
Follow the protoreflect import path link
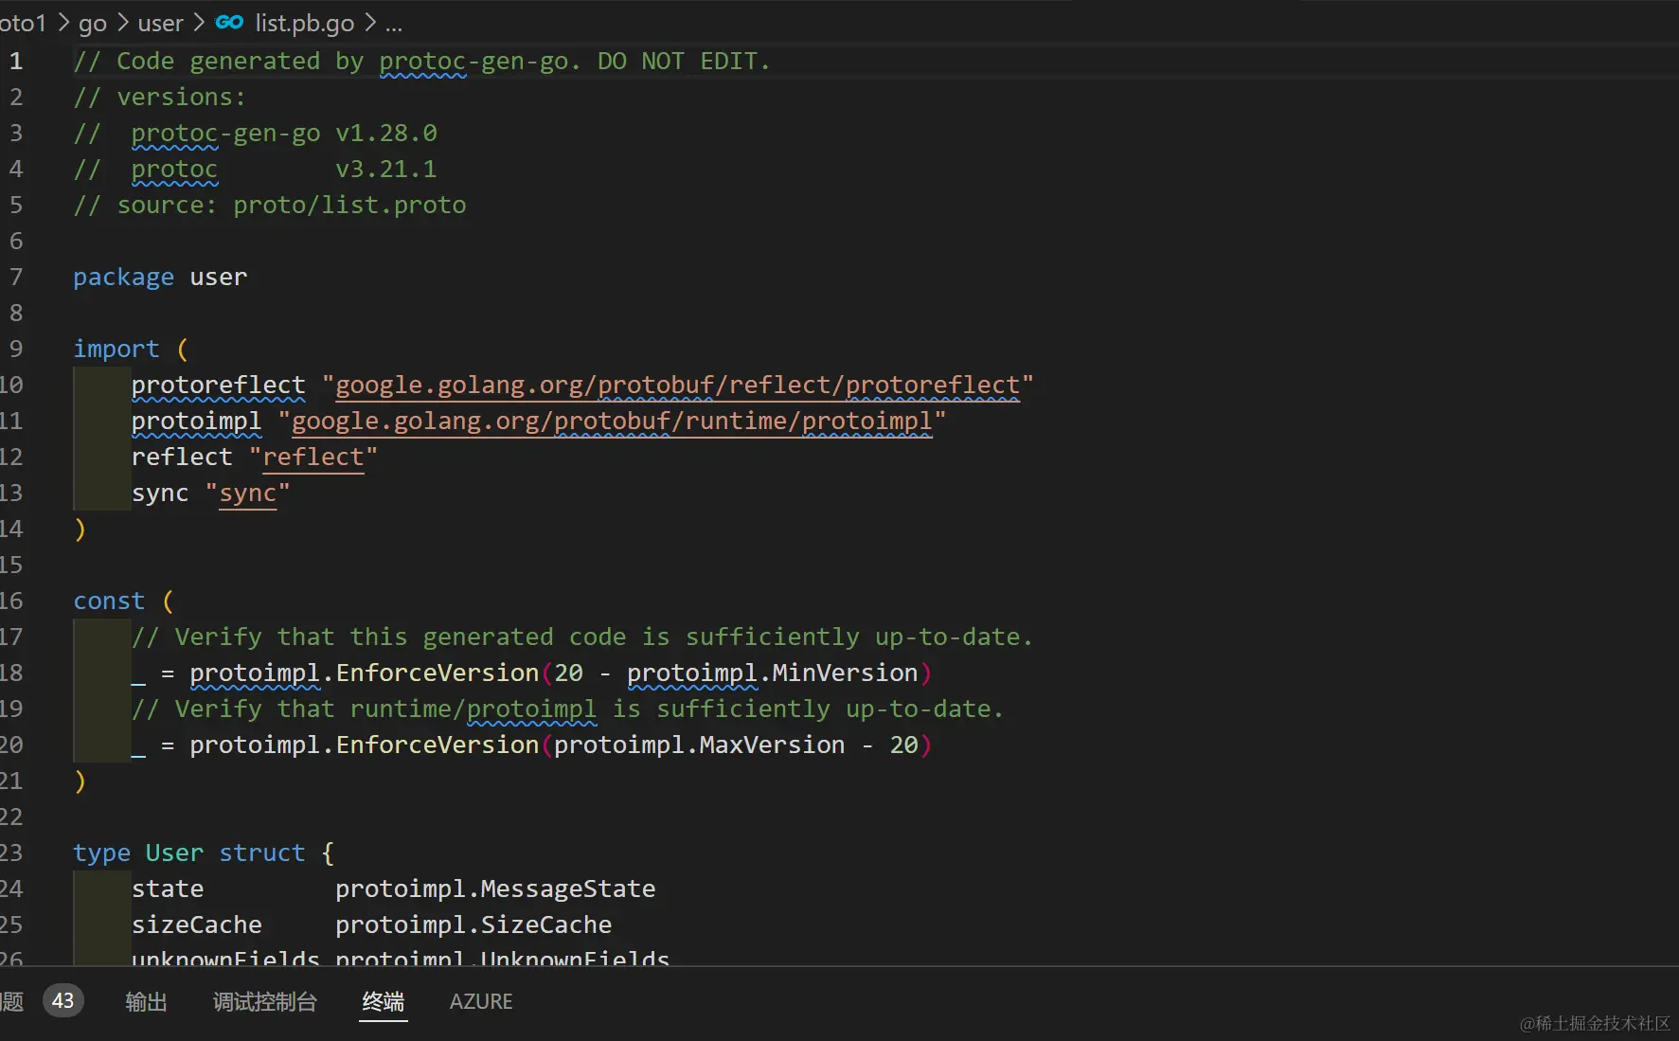(x=677, y=386)
